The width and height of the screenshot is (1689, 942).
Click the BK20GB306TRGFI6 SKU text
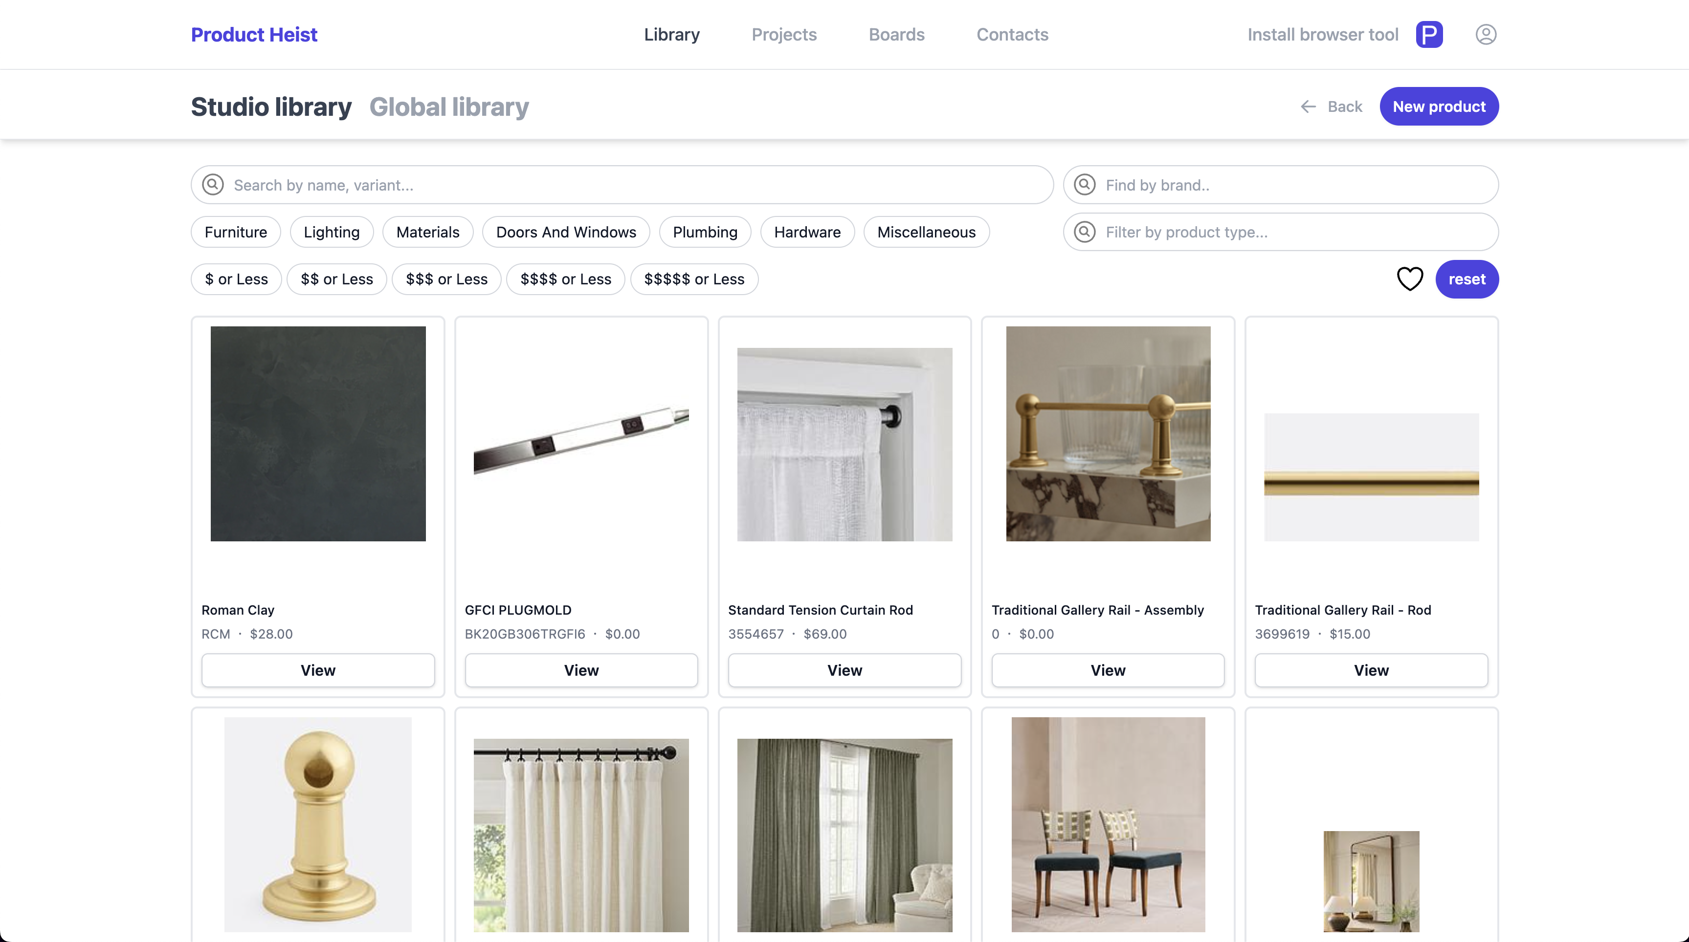tap(525, 634)
